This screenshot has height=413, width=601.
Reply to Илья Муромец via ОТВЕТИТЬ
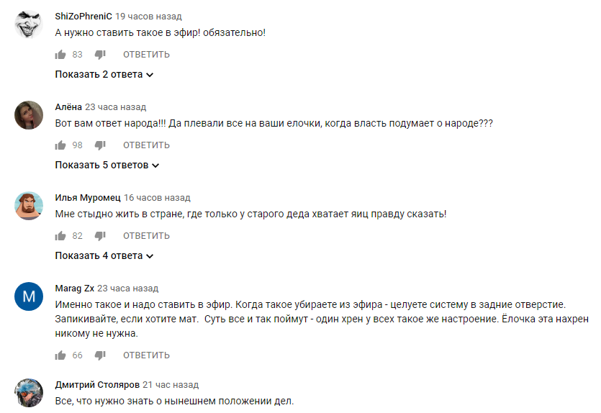pos(146,235)
